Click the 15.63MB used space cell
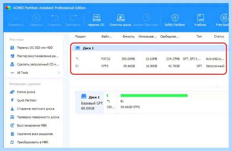The height and width of the screenshot is (151, 232). click(x=151, y=59)
